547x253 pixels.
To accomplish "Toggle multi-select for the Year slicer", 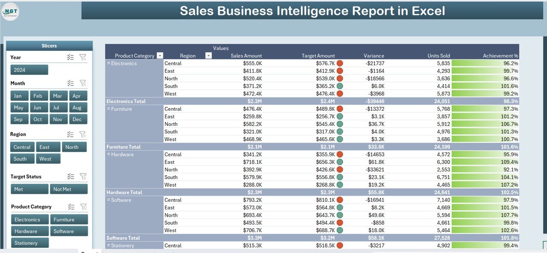I will pos(71,57).
